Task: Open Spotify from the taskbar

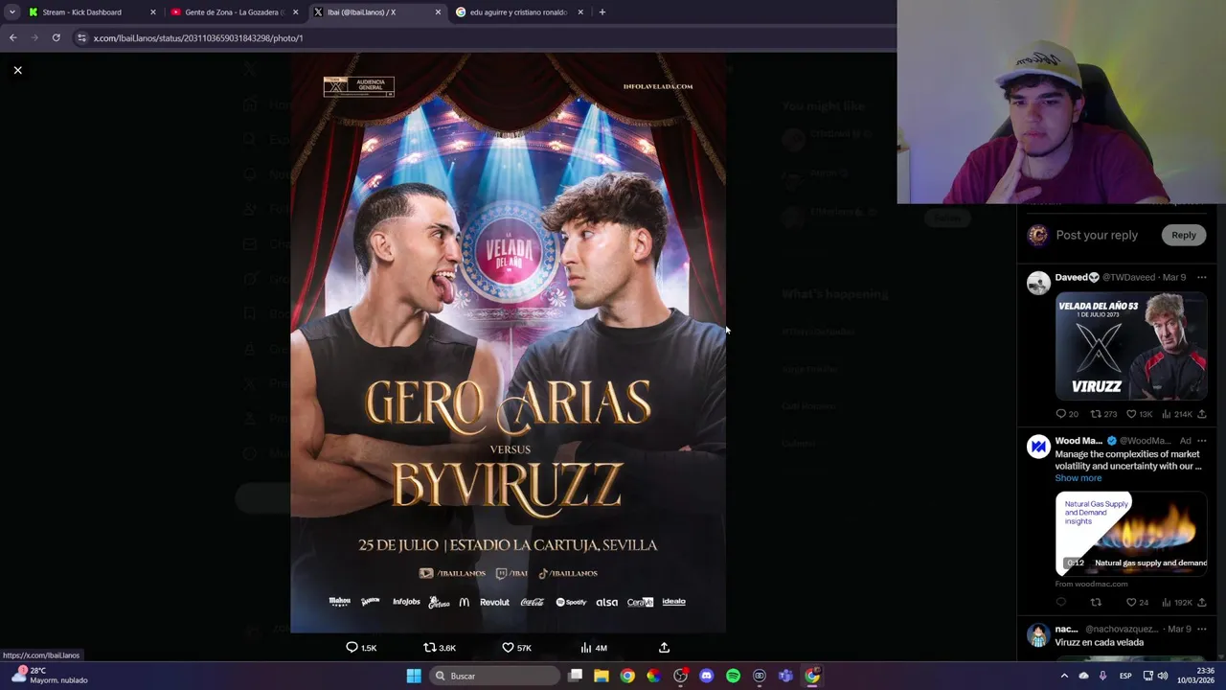Action: tap(733, 676)
